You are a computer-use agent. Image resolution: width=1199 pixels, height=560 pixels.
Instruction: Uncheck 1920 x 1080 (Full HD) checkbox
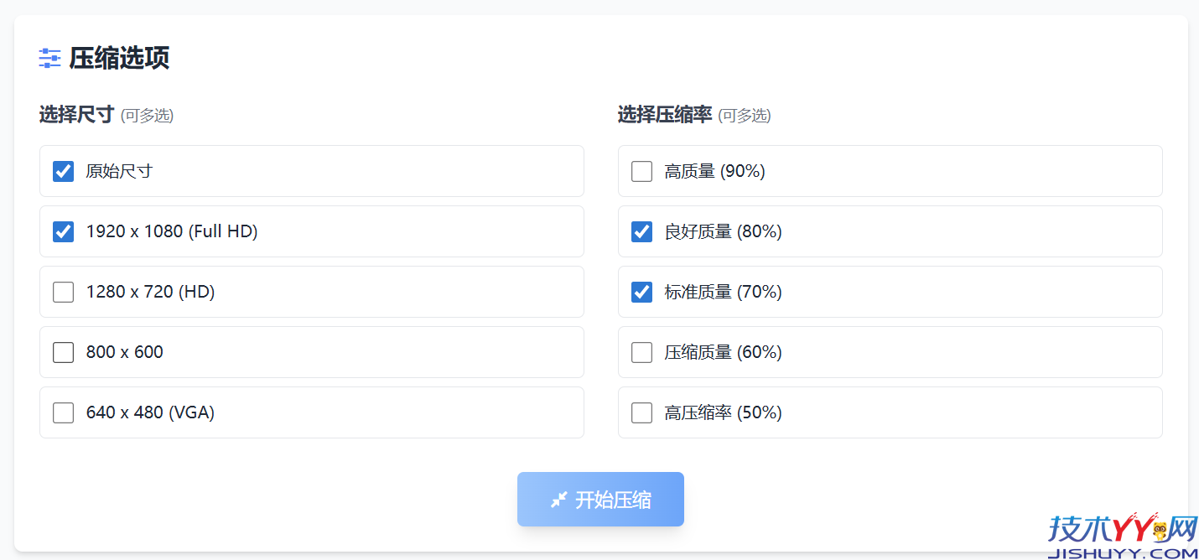64,231
